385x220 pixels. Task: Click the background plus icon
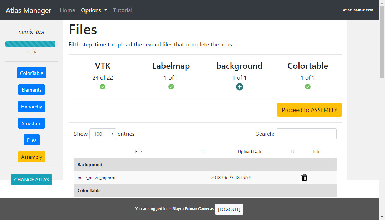pyautogui.click(x=240, y=87)
